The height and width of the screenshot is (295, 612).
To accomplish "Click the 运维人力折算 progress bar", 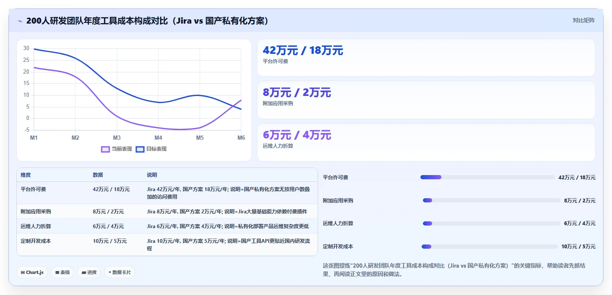I will click(492, 223).
